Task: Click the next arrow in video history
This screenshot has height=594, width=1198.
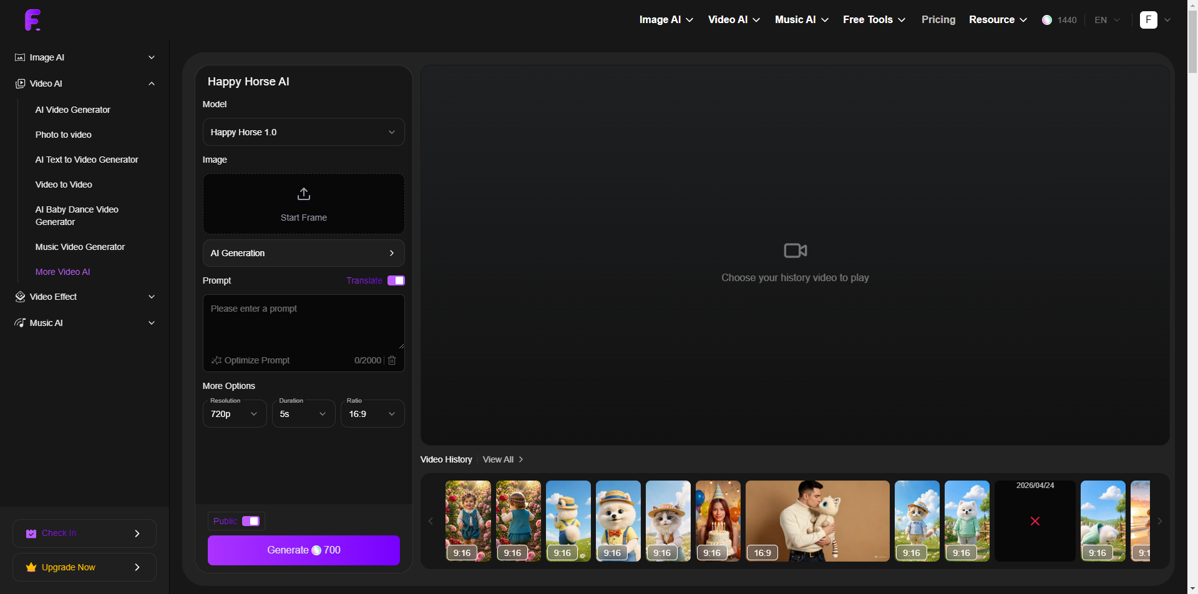Action: 1159,521
